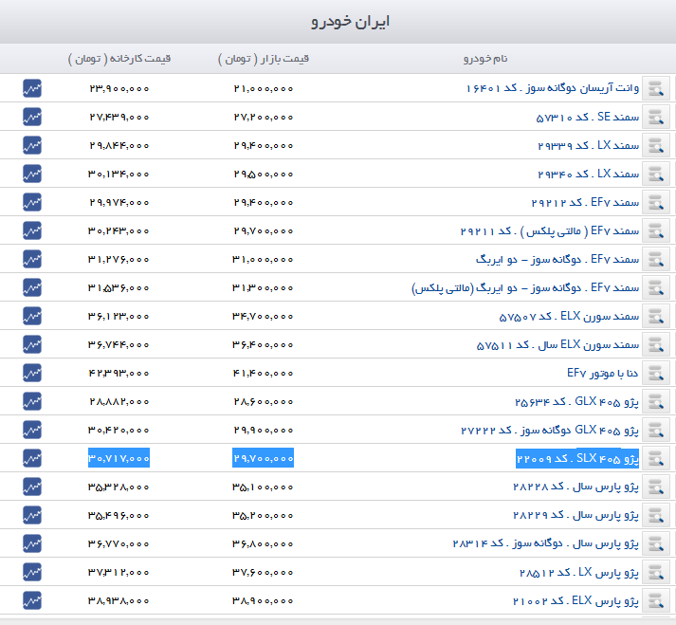Select factory price ۳۰,۲۴۳,۰۰۰
Viewport: 676px width, 625px height.
coord(119,230)
